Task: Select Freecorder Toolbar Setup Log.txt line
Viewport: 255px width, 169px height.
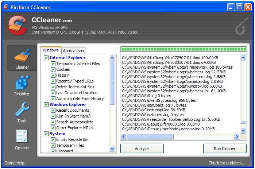Action: coord(171,119)
